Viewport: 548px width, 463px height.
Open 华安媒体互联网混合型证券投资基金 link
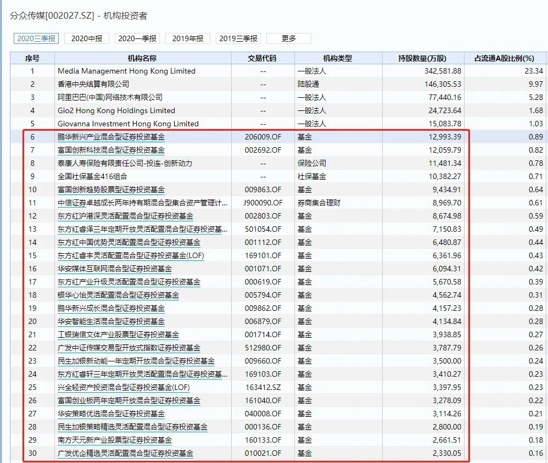point(115,269)
